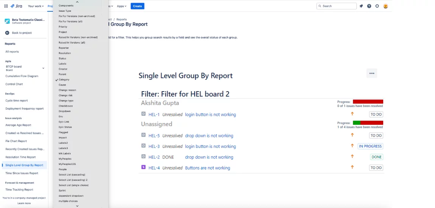Viewport: 435px width, 208px height.
Task: Open the app switcher grid icon
Action: (x=6, y=6)
